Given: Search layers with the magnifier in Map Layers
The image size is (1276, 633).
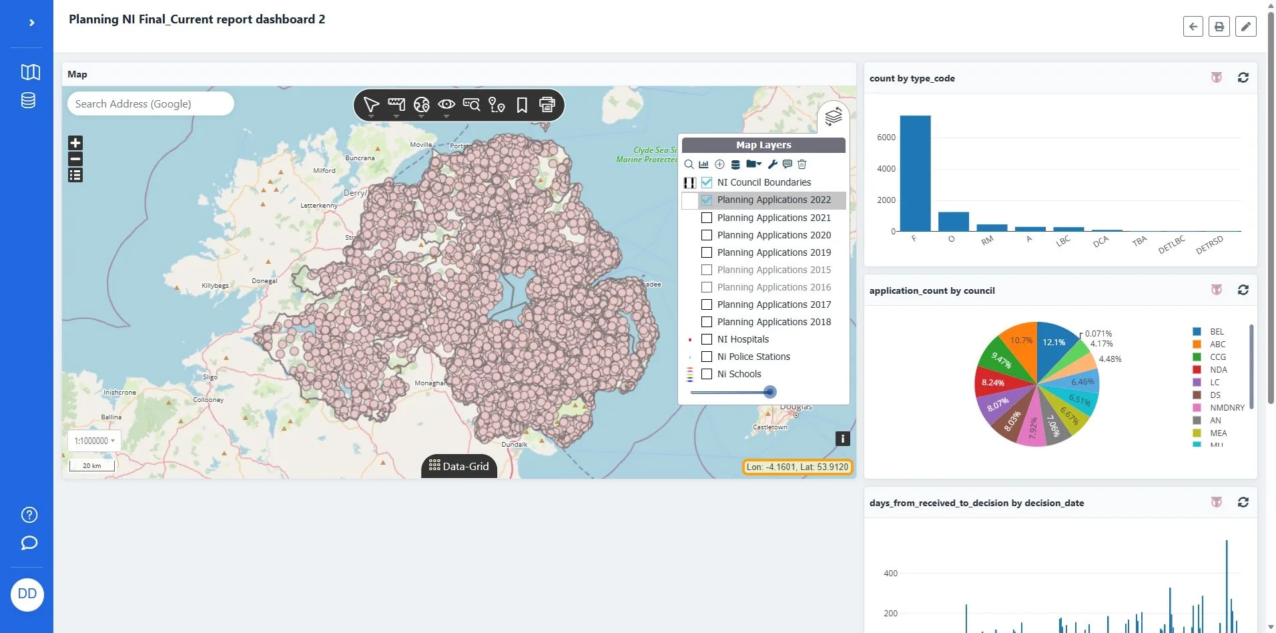Looking at the screenshot, I should click(689, 164).
